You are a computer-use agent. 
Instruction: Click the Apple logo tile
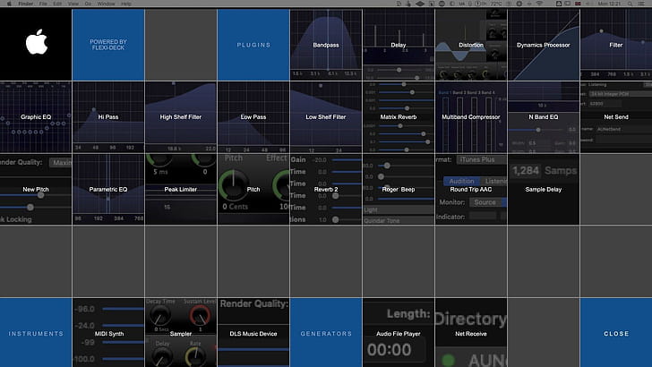point(36,44)
